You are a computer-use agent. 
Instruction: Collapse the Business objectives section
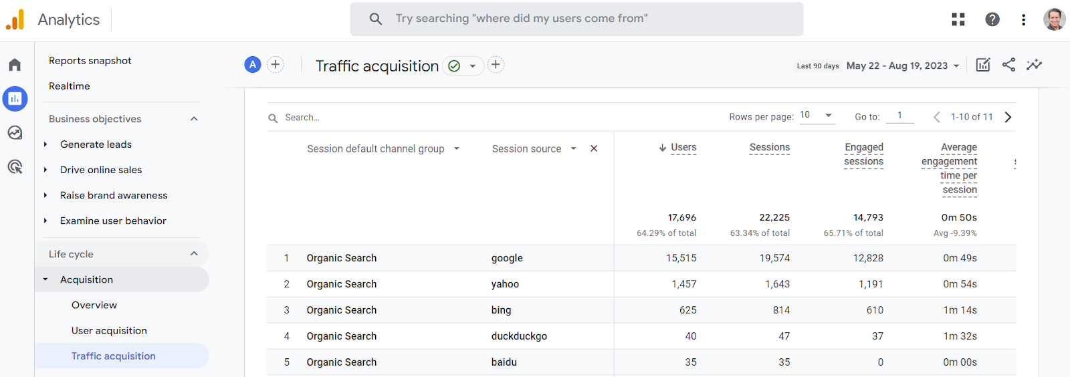[x=194, y=119]
